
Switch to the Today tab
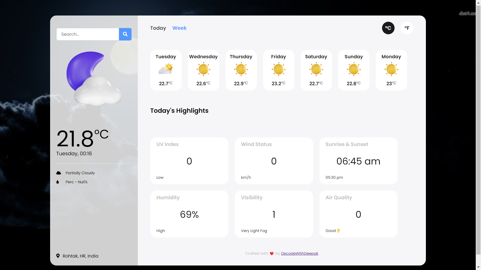pyautogui.click(x=158, y=28)
